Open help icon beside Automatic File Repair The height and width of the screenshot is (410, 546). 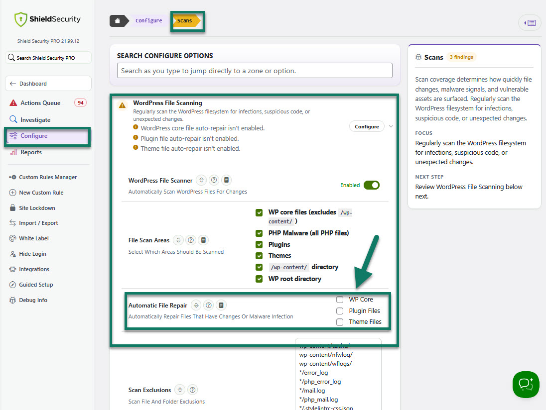click(209, 306)
